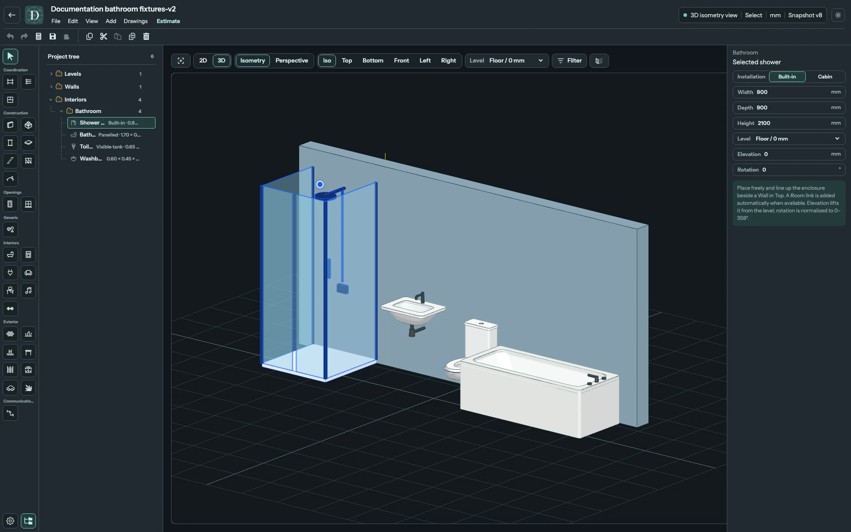This screenshot has width=851, height=532.
Task: Toggle project tree panel button
Action: (x=28, y=521)
